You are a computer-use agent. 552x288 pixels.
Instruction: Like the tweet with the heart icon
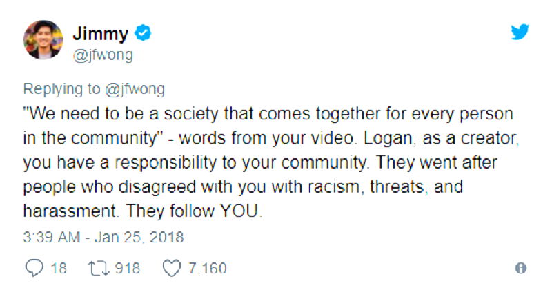[172, 268]
